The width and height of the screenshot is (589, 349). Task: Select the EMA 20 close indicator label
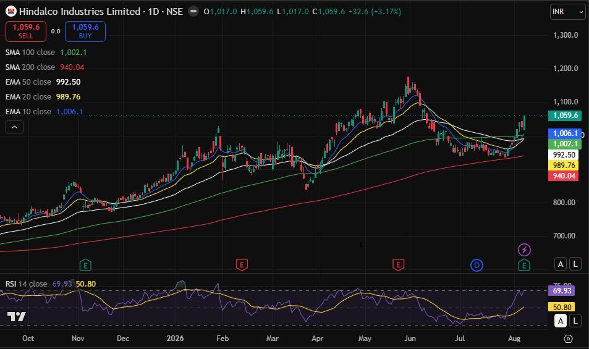28,97
